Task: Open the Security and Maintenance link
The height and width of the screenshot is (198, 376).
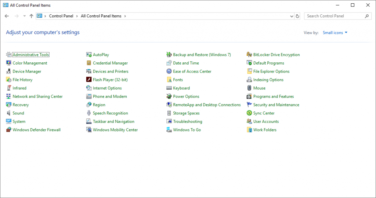Action: (x=276, y=105)
